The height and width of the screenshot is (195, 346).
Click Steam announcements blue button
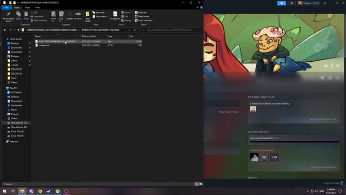[x=282, y=3]
